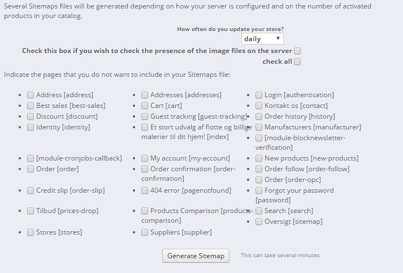Click the Generate Sitemap button
Screen dimensions: 403x273
pyautogui.click(x=196, y=256)
